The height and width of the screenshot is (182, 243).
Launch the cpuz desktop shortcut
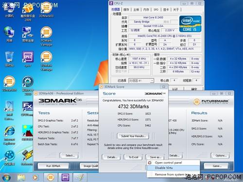click(x=28, y=59)
